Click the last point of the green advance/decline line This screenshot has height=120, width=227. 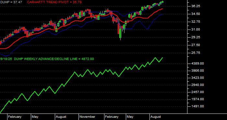coord(162,58)
